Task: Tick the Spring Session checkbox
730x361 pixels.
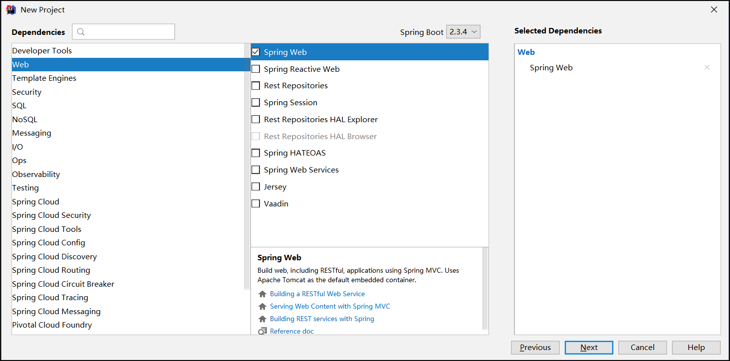Action: coord(255,103)
